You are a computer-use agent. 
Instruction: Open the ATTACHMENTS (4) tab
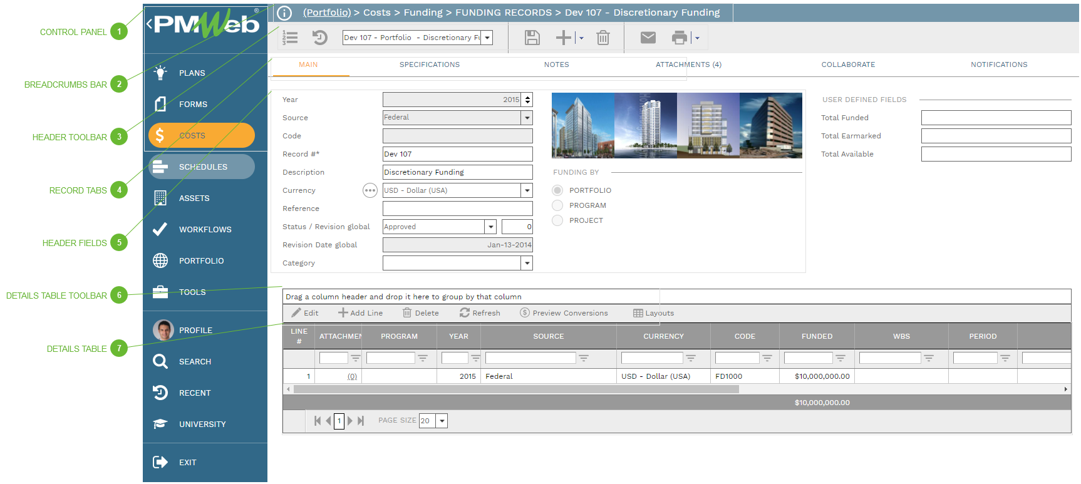point(688,65)
